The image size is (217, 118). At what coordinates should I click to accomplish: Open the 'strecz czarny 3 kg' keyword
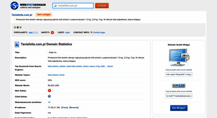tap(91, 66)
